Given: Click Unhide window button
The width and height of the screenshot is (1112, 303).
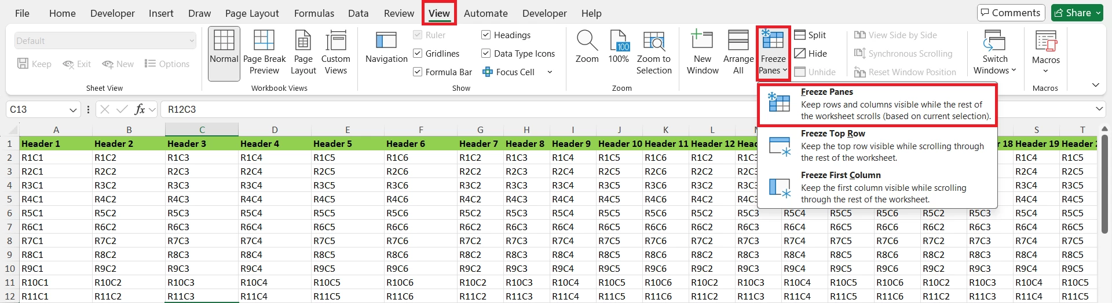Looking at the screenshot, I should coord(815,72).
